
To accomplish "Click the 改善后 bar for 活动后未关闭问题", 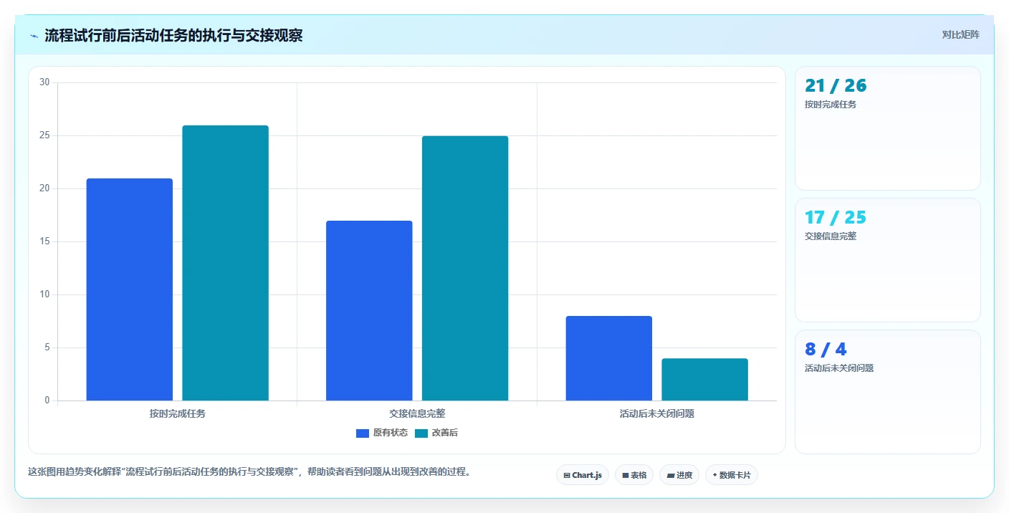I will (x=704, y=379).
